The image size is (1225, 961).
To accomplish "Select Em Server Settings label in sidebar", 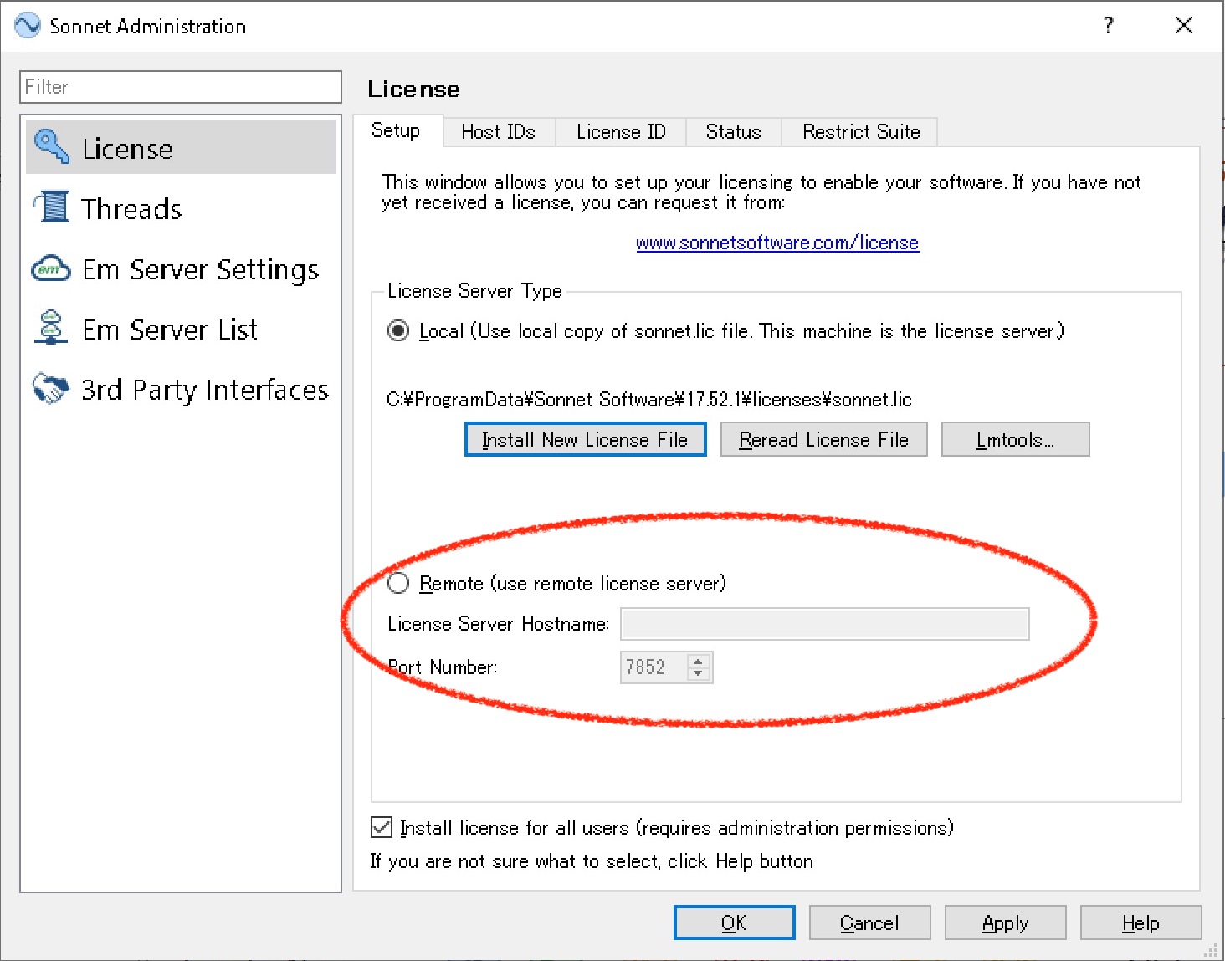I will 201,269.
